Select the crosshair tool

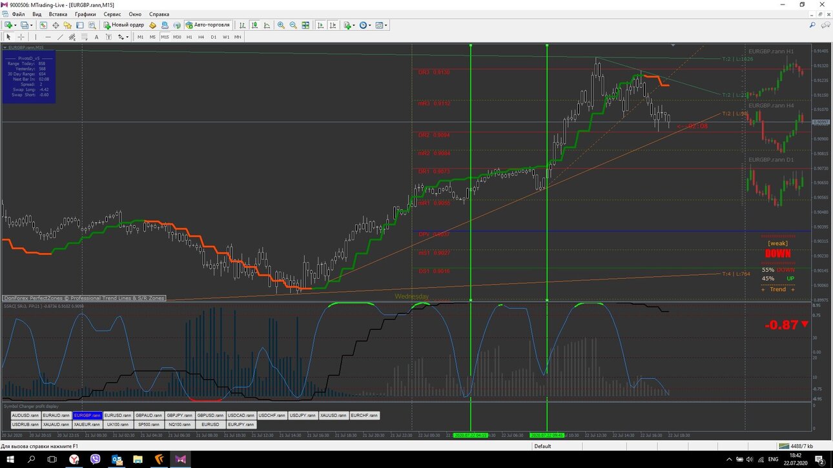coord(21,37)
